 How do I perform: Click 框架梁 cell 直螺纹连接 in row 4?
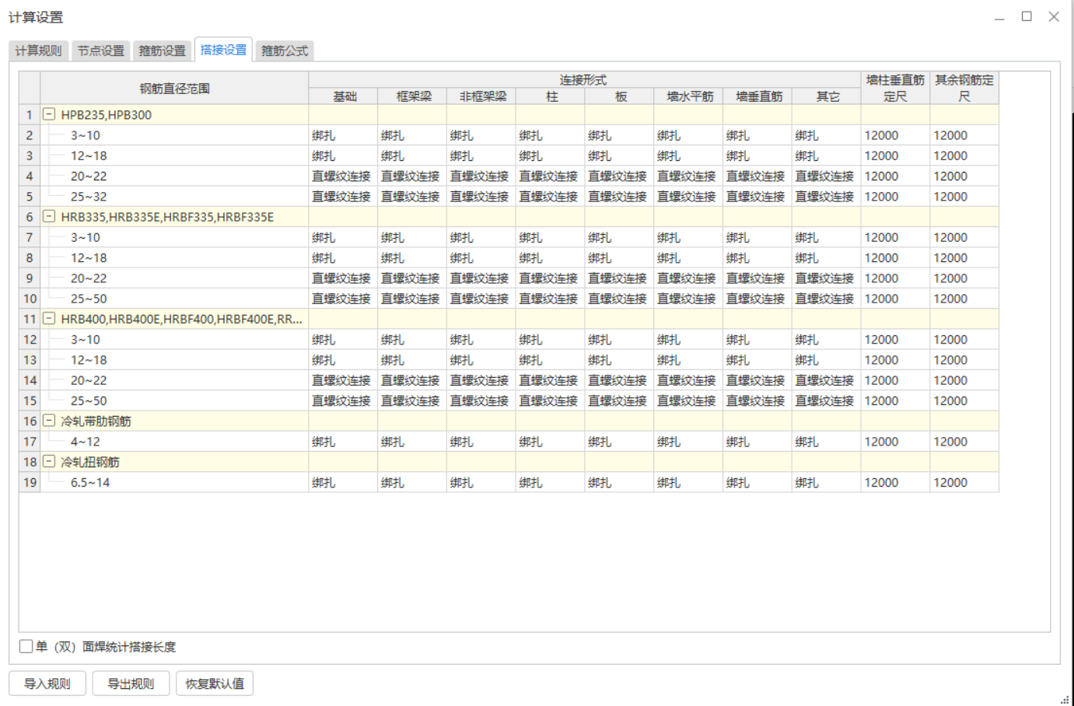click(x=413, y=176)
